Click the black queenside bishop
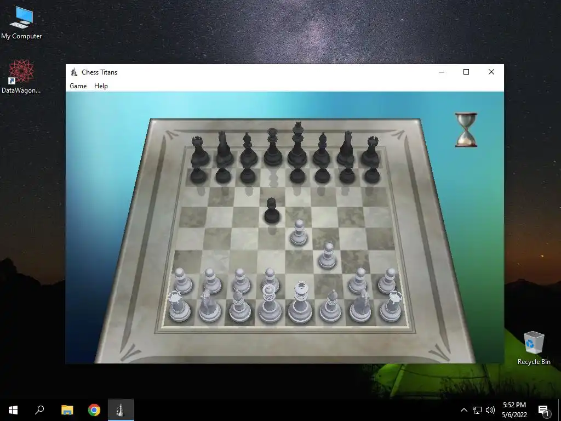This screenshot has height=421, width=561. pyautogui.click(x=248, y=150)
